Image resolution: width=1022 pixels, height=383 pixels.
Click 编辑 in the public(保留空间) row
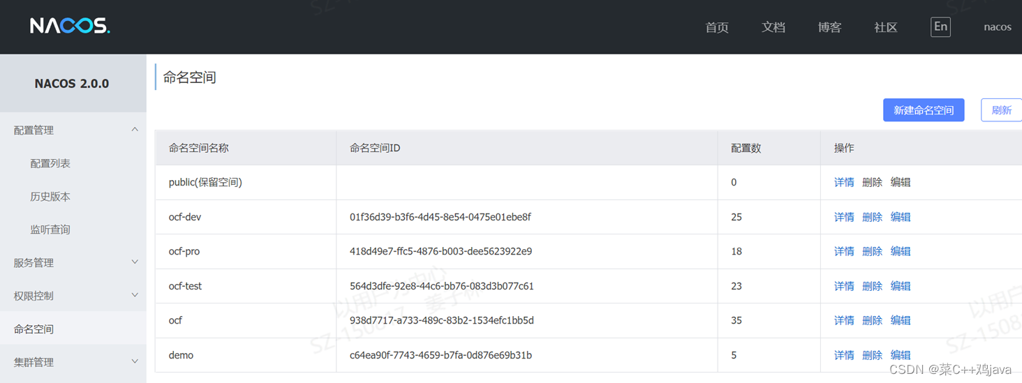[x=901, y=182]
